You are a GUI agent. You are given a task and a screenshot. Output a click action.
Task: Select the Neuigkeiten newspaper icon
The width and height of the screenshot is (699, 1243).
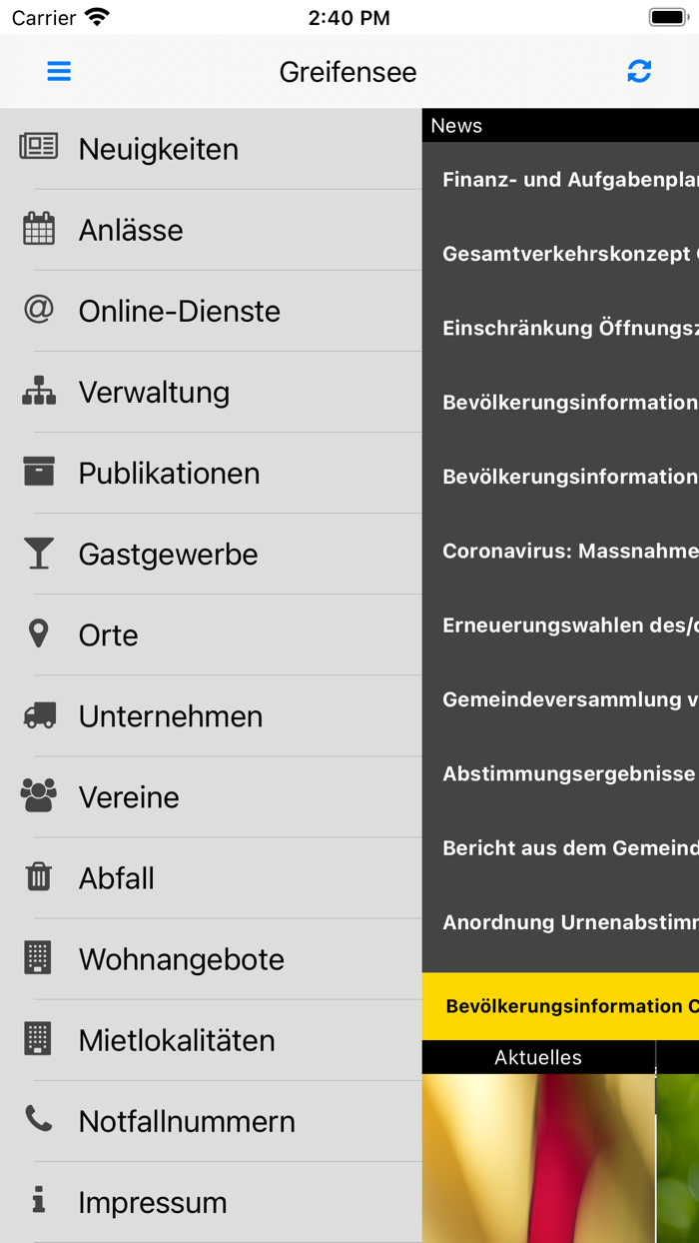click(37, 148)
